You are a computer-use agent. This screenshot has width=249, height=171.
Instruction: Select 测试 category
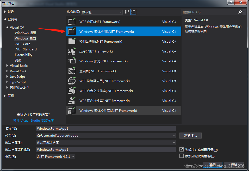18,60
